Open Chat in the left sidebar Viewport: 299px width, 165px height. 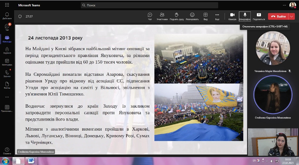pos(7,27)
